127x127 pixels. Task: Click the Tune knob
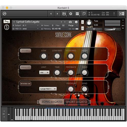(x=89, y=23)
